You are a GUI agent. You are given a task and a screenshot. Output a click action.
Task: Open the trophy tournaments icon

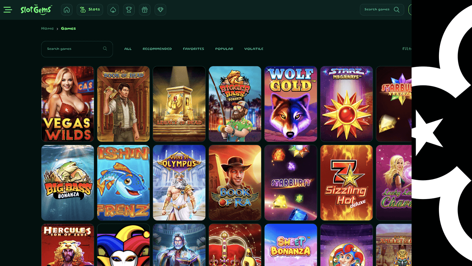tap(129, 10)
